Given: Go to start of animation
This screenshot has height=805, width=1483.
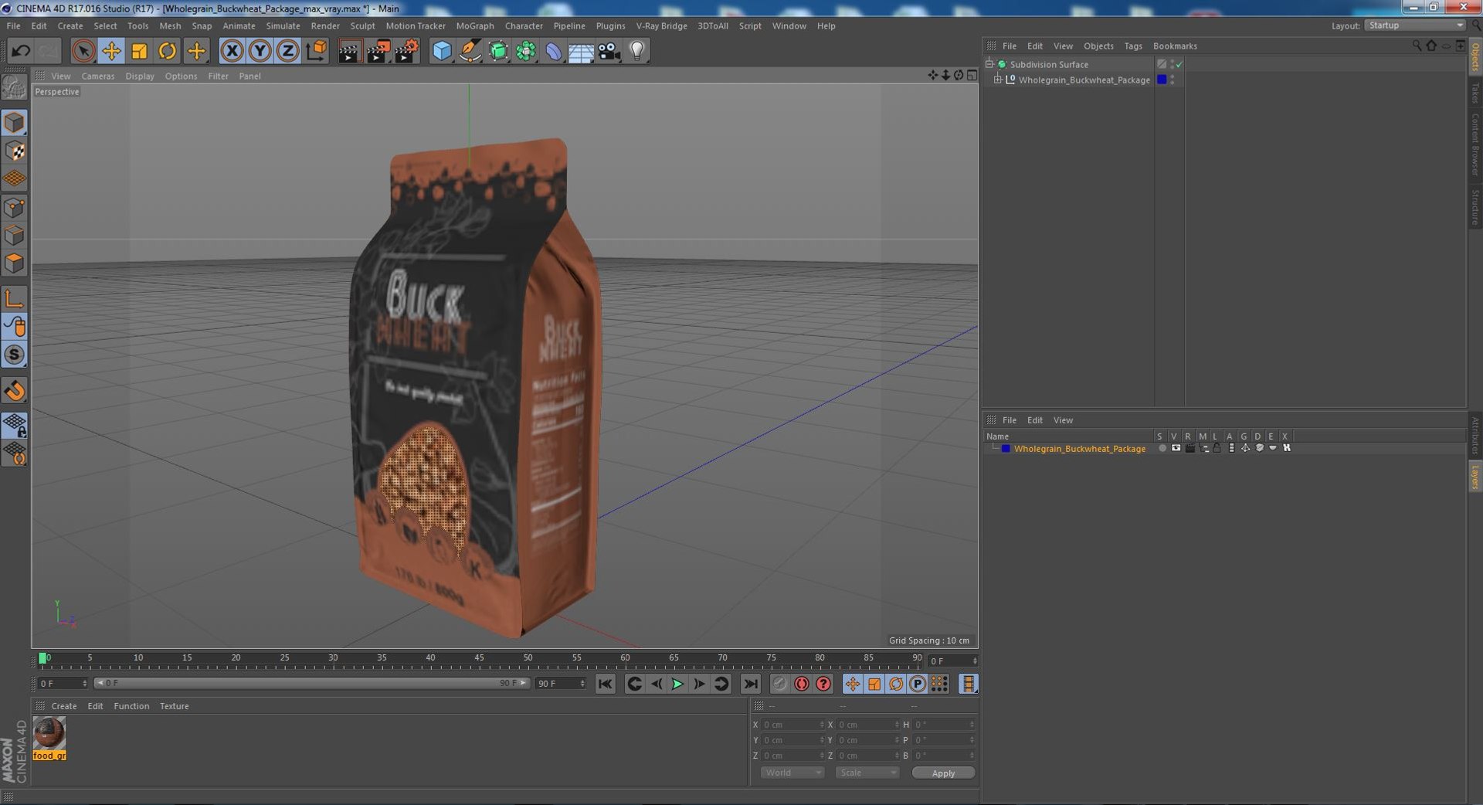Looking at the screenshot, I should [605, 684].
